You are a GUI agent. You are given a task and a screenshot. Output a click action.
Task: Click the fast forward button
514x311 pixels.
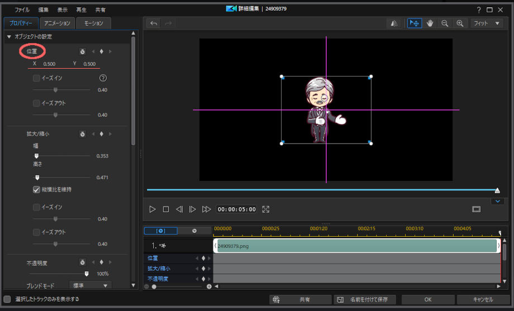pos(206,209)
